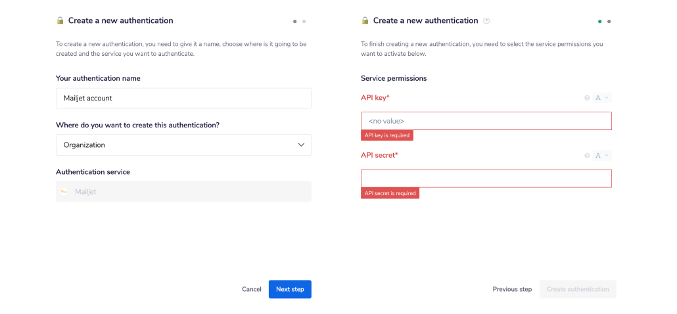Click the grey step dot in right dialog
The width and height of the screenshot is (677, 314).
click(609, 21)
